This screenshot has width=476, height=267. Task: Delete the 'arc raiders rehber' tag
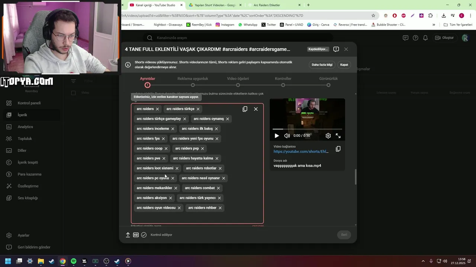click(220, 208)
